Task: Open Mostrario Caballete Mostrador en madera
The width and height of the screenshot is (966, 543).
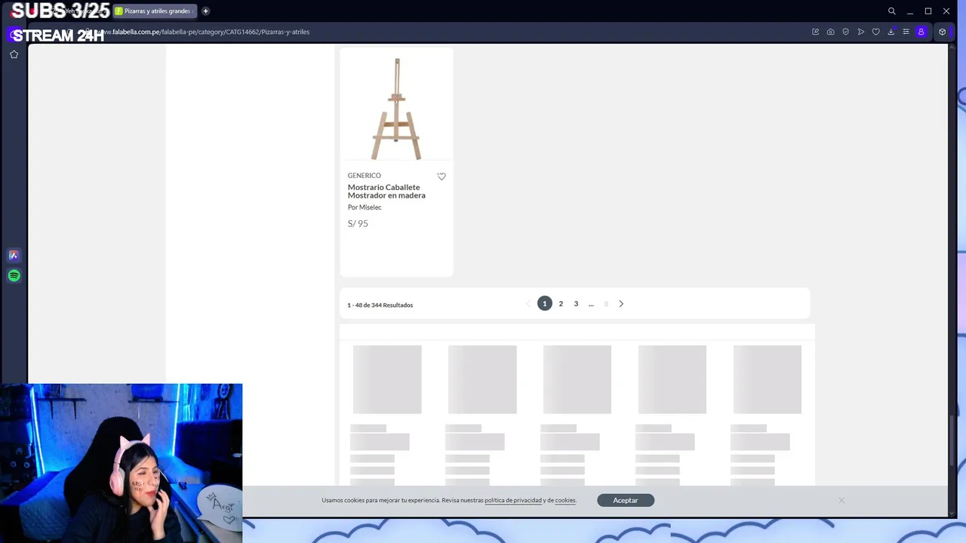Action: (386, 191)
